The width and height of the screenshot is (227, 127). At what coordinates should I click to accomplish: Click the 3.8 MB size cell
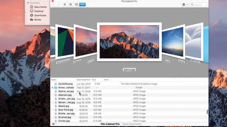[97, 114]
